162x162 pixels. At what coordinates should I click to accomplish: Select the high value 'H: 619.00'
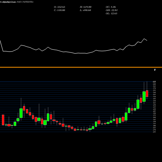click(x=86, y=7)
